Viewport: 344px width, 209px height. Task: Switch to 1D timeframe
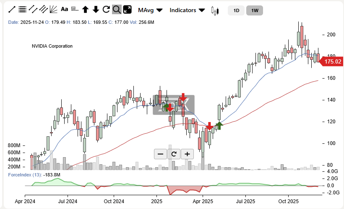(x=236, y=10)
